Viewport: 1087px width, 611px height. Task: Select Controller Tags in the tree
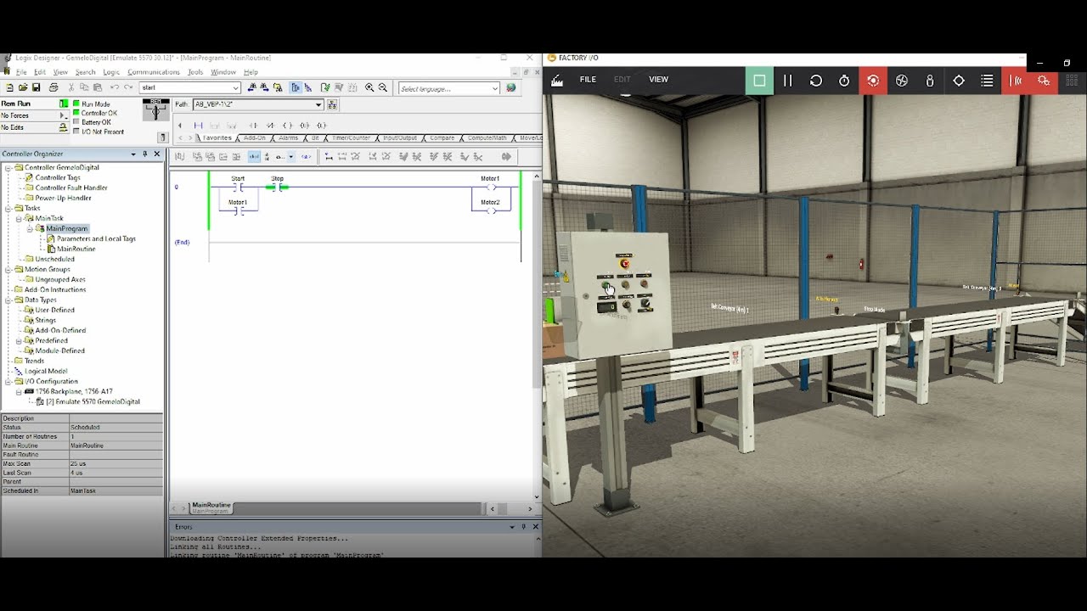click(58, 177)
